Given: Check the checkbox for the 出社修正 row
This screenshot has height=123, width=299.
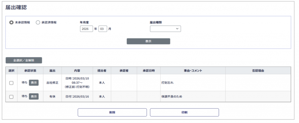Looking at the screenshot, I should 11,83.
